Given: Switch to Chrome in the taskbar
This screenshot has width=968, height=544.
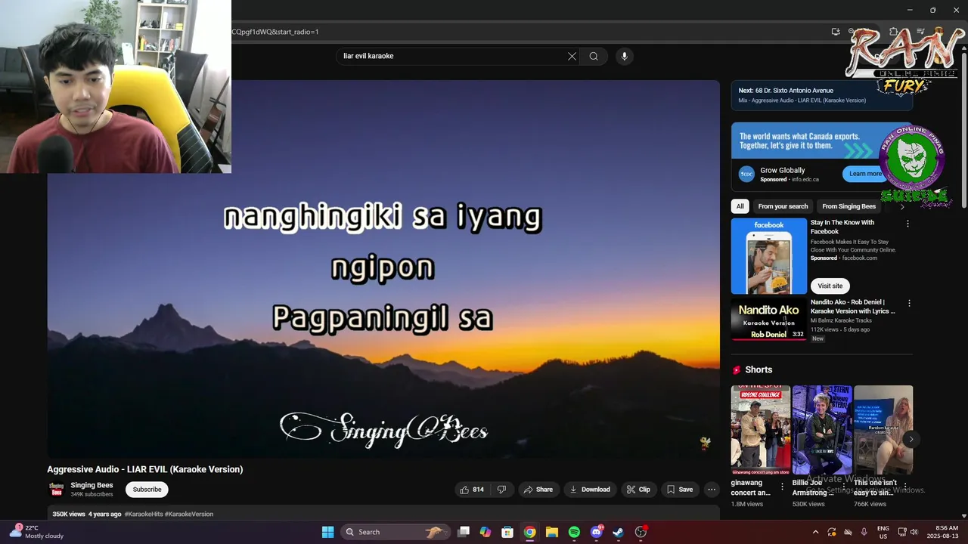Looking at the screenshot, I should [x=529, y=532].
